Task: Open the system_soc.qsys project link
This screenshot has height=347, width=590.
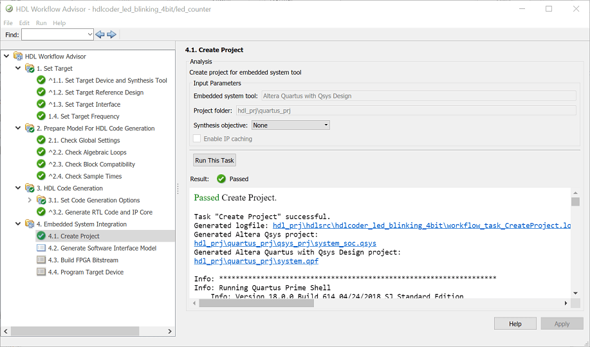Action: (285, 244)
